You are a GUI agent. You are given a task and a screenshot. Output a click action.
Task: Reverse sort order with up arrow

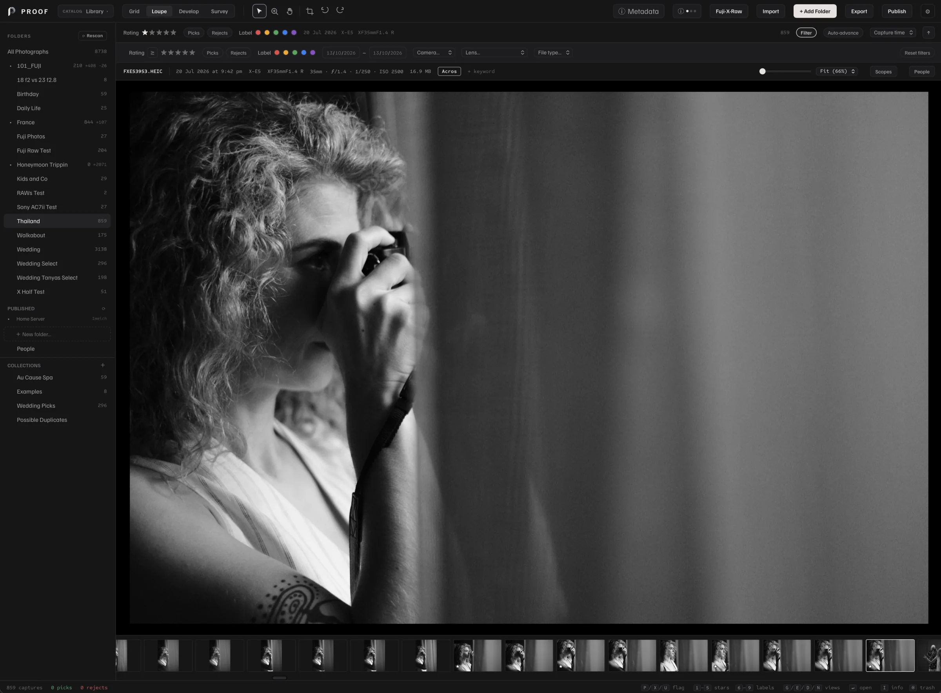click(928, 33)
